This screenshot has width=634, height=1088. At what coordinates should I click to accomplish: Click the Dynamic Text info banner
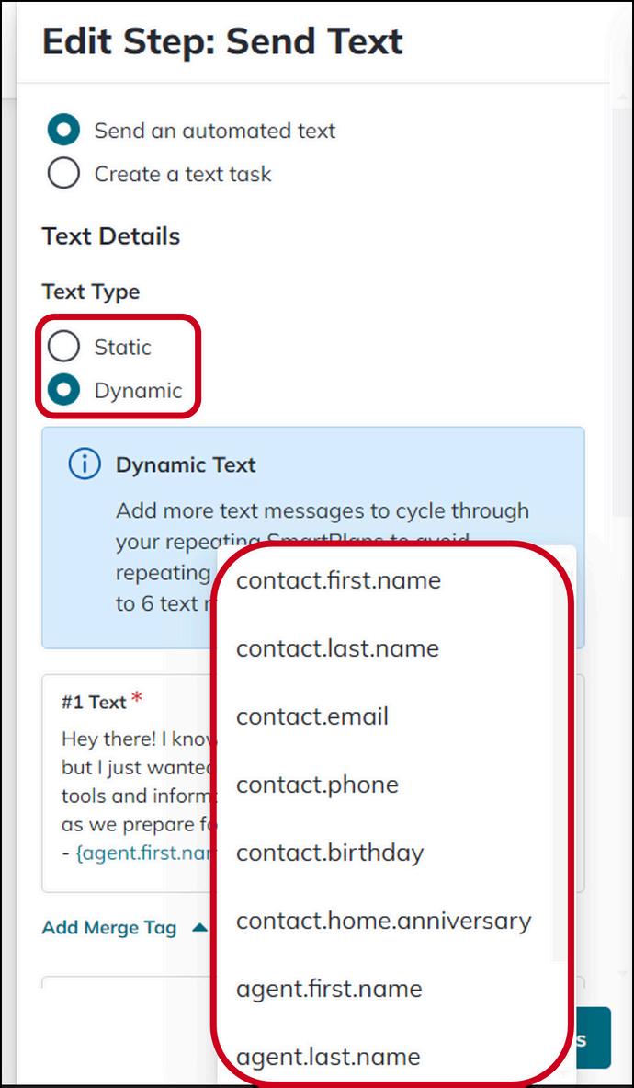[313, 538]
